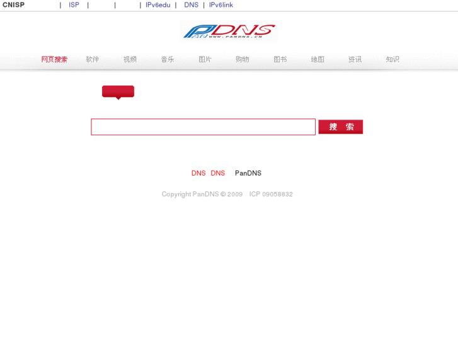
Task: Switch to the 资讯 tab
Action: [x=355, y=59]
